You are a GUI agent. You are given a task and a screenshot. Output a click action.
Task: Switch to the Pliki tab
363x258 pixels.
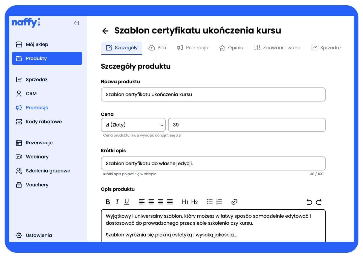[x=157, y=48]
